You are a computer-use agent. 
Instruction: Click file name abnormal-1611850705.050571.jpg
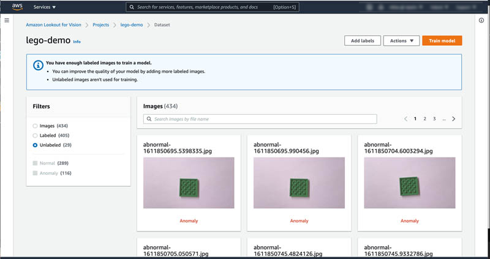[176, 251]
